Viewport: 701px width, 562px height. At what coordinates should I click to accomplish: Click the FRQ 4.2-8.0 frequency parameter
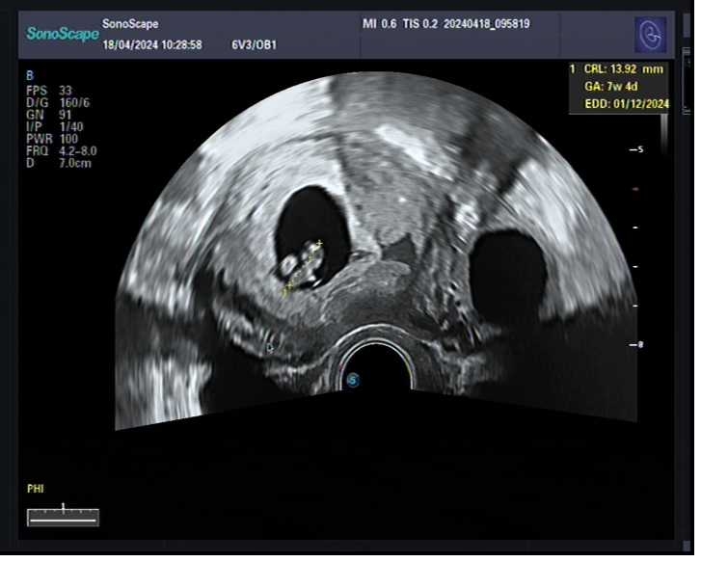(x=62, y=151)
